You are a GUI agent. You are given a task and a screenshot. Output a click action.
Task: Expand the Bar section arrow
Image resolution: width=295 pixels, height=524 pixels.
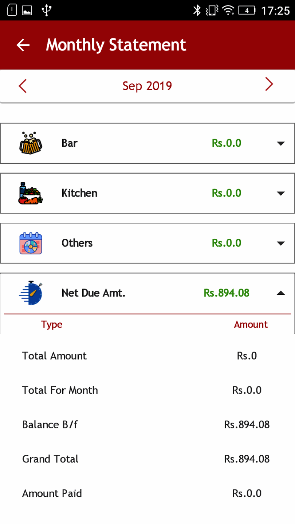280,143
